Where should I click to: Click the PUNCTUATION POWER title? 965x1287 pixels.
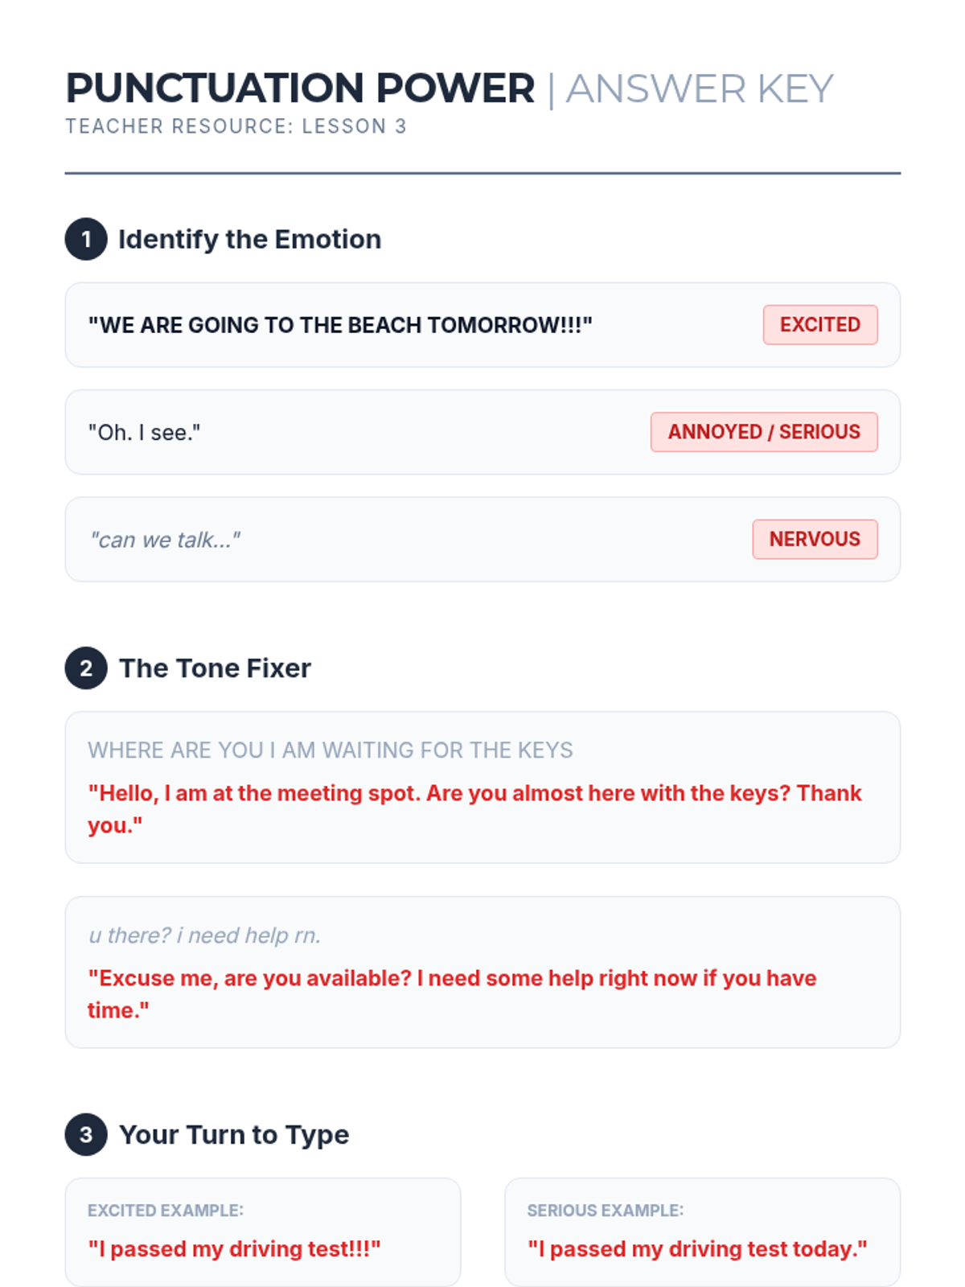coord(300,88)
